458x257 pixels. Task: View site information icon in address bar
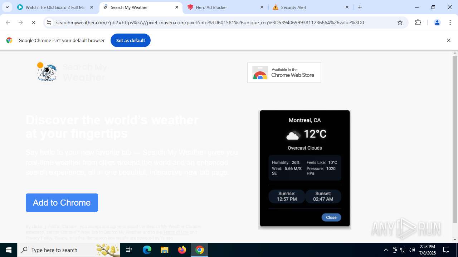pos(49,22)
